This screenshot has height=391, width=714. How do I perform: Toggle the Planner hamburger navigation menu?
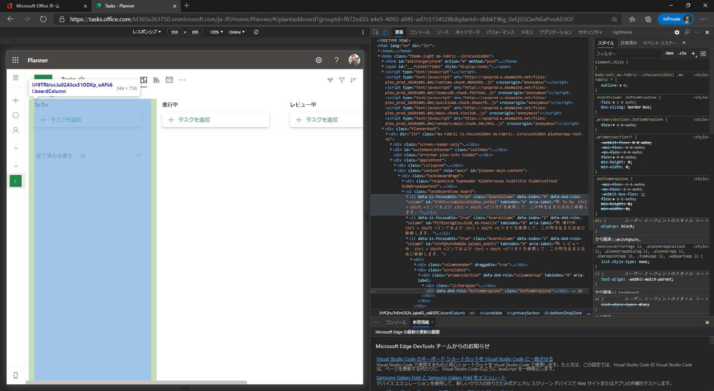(16, 77)
